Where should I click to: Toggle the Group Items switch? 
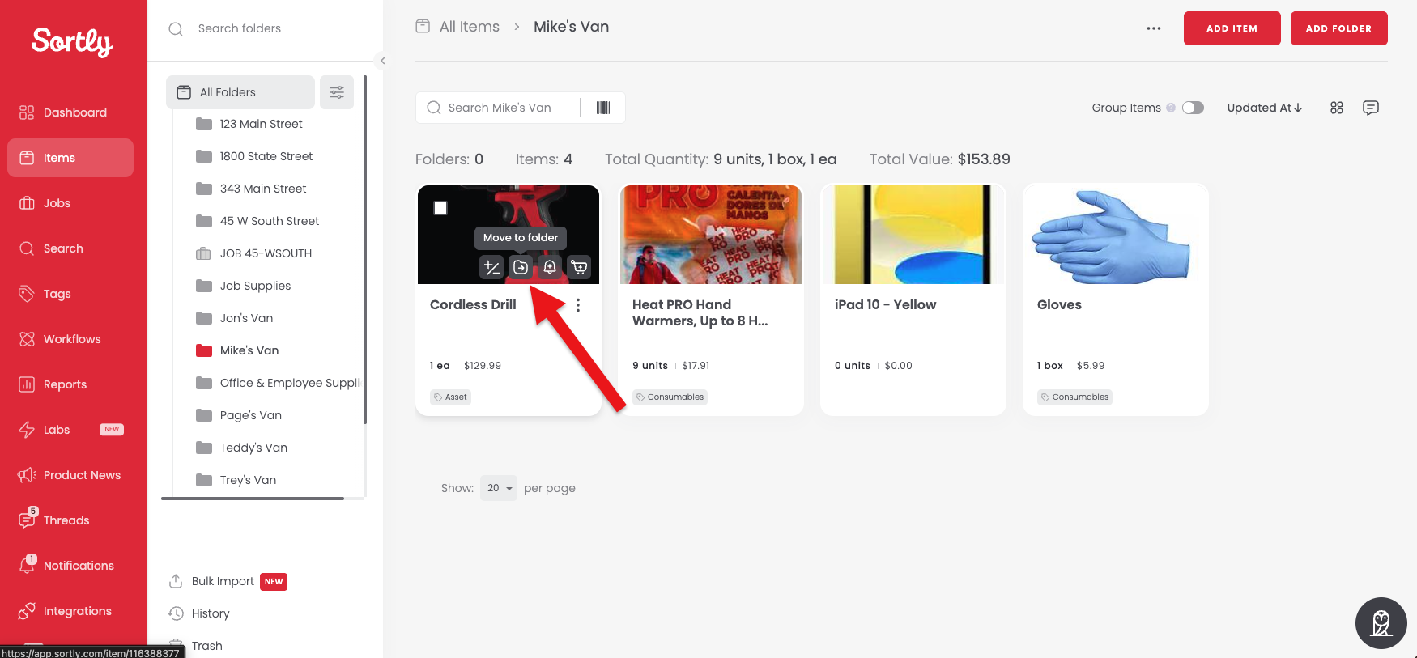1193,108
